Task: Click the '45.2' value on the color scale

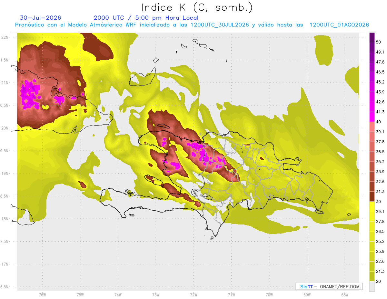Action: coord(380,82)
